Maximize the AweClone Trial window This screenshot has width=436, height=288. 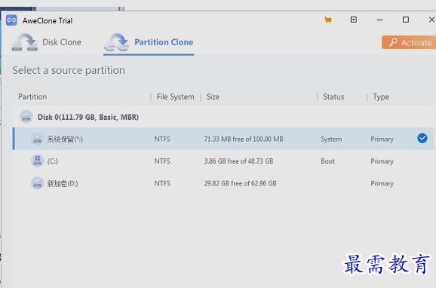point(406,20)
